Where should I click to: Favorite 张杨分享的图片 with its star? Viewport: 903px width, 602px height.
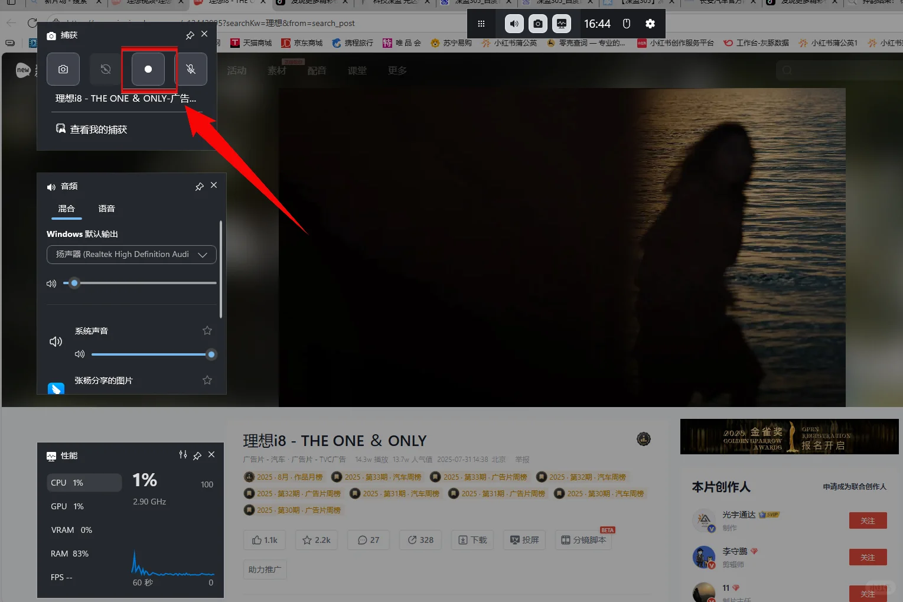click(207, 380)
